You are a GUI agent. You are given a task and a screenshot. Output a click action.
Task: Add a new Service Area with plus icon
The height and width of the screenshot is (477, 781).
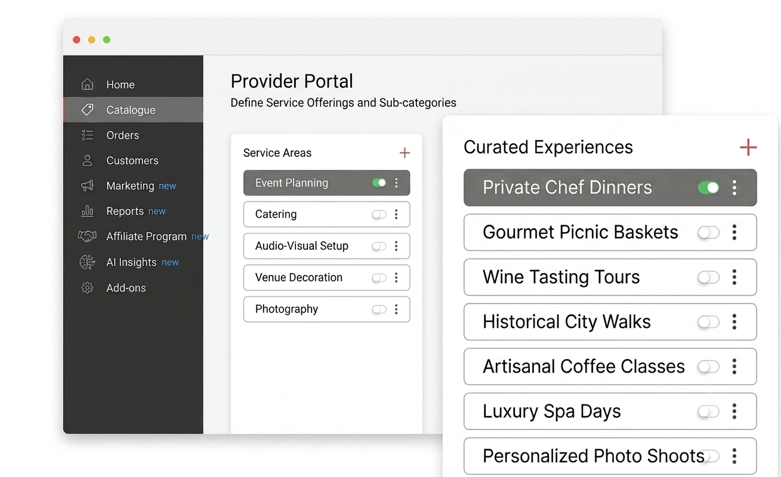click(x=405, y=153)
